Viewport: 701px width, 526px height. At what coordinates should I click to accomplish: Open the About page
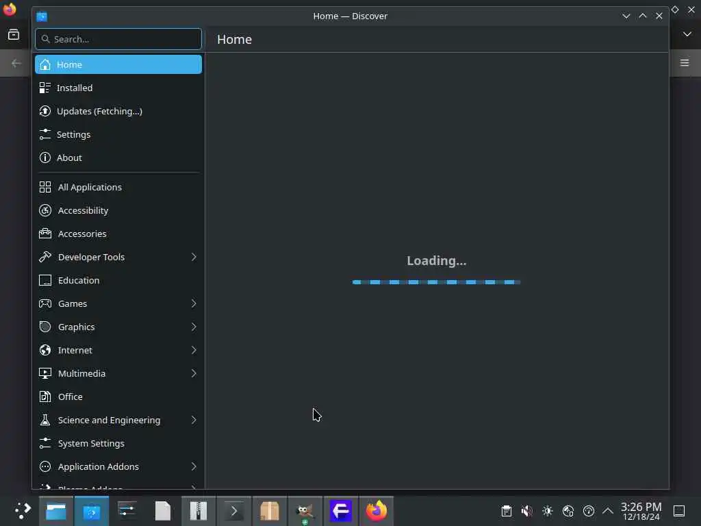[118, 158]
